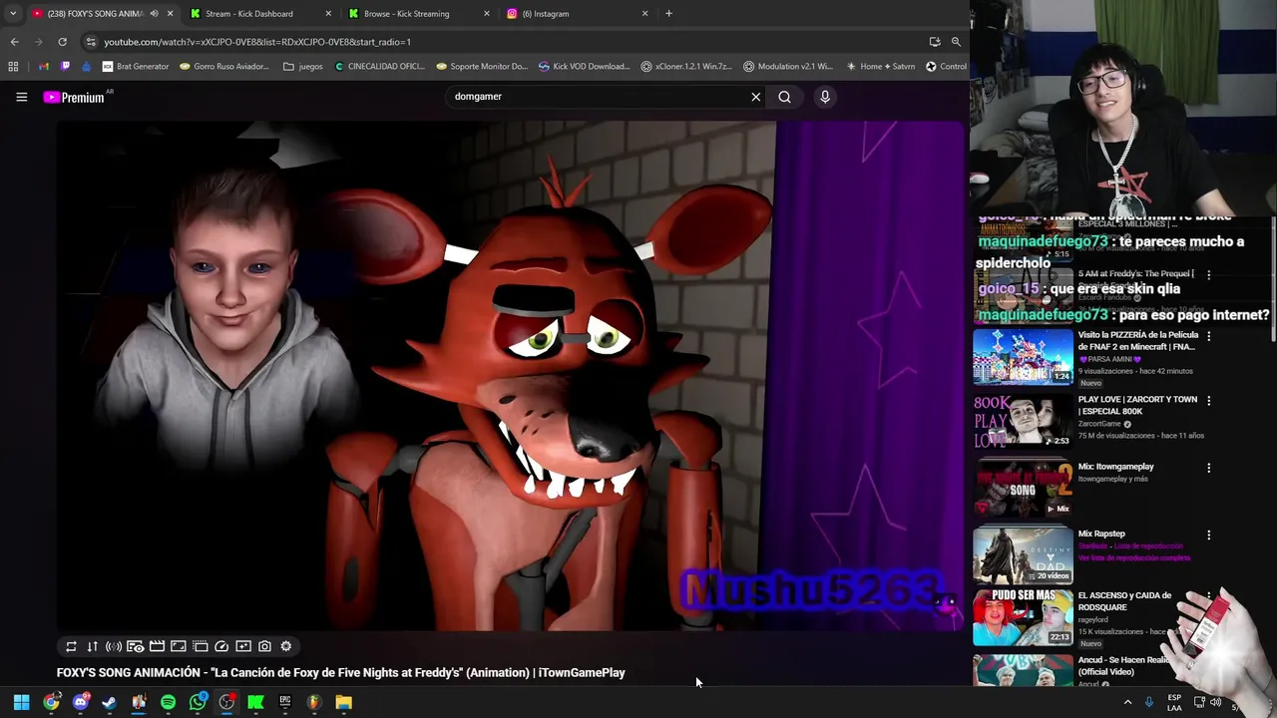
Task: Open the CINECALIDAD OFICI... bookmark
Action: click(x=379, y=67)
